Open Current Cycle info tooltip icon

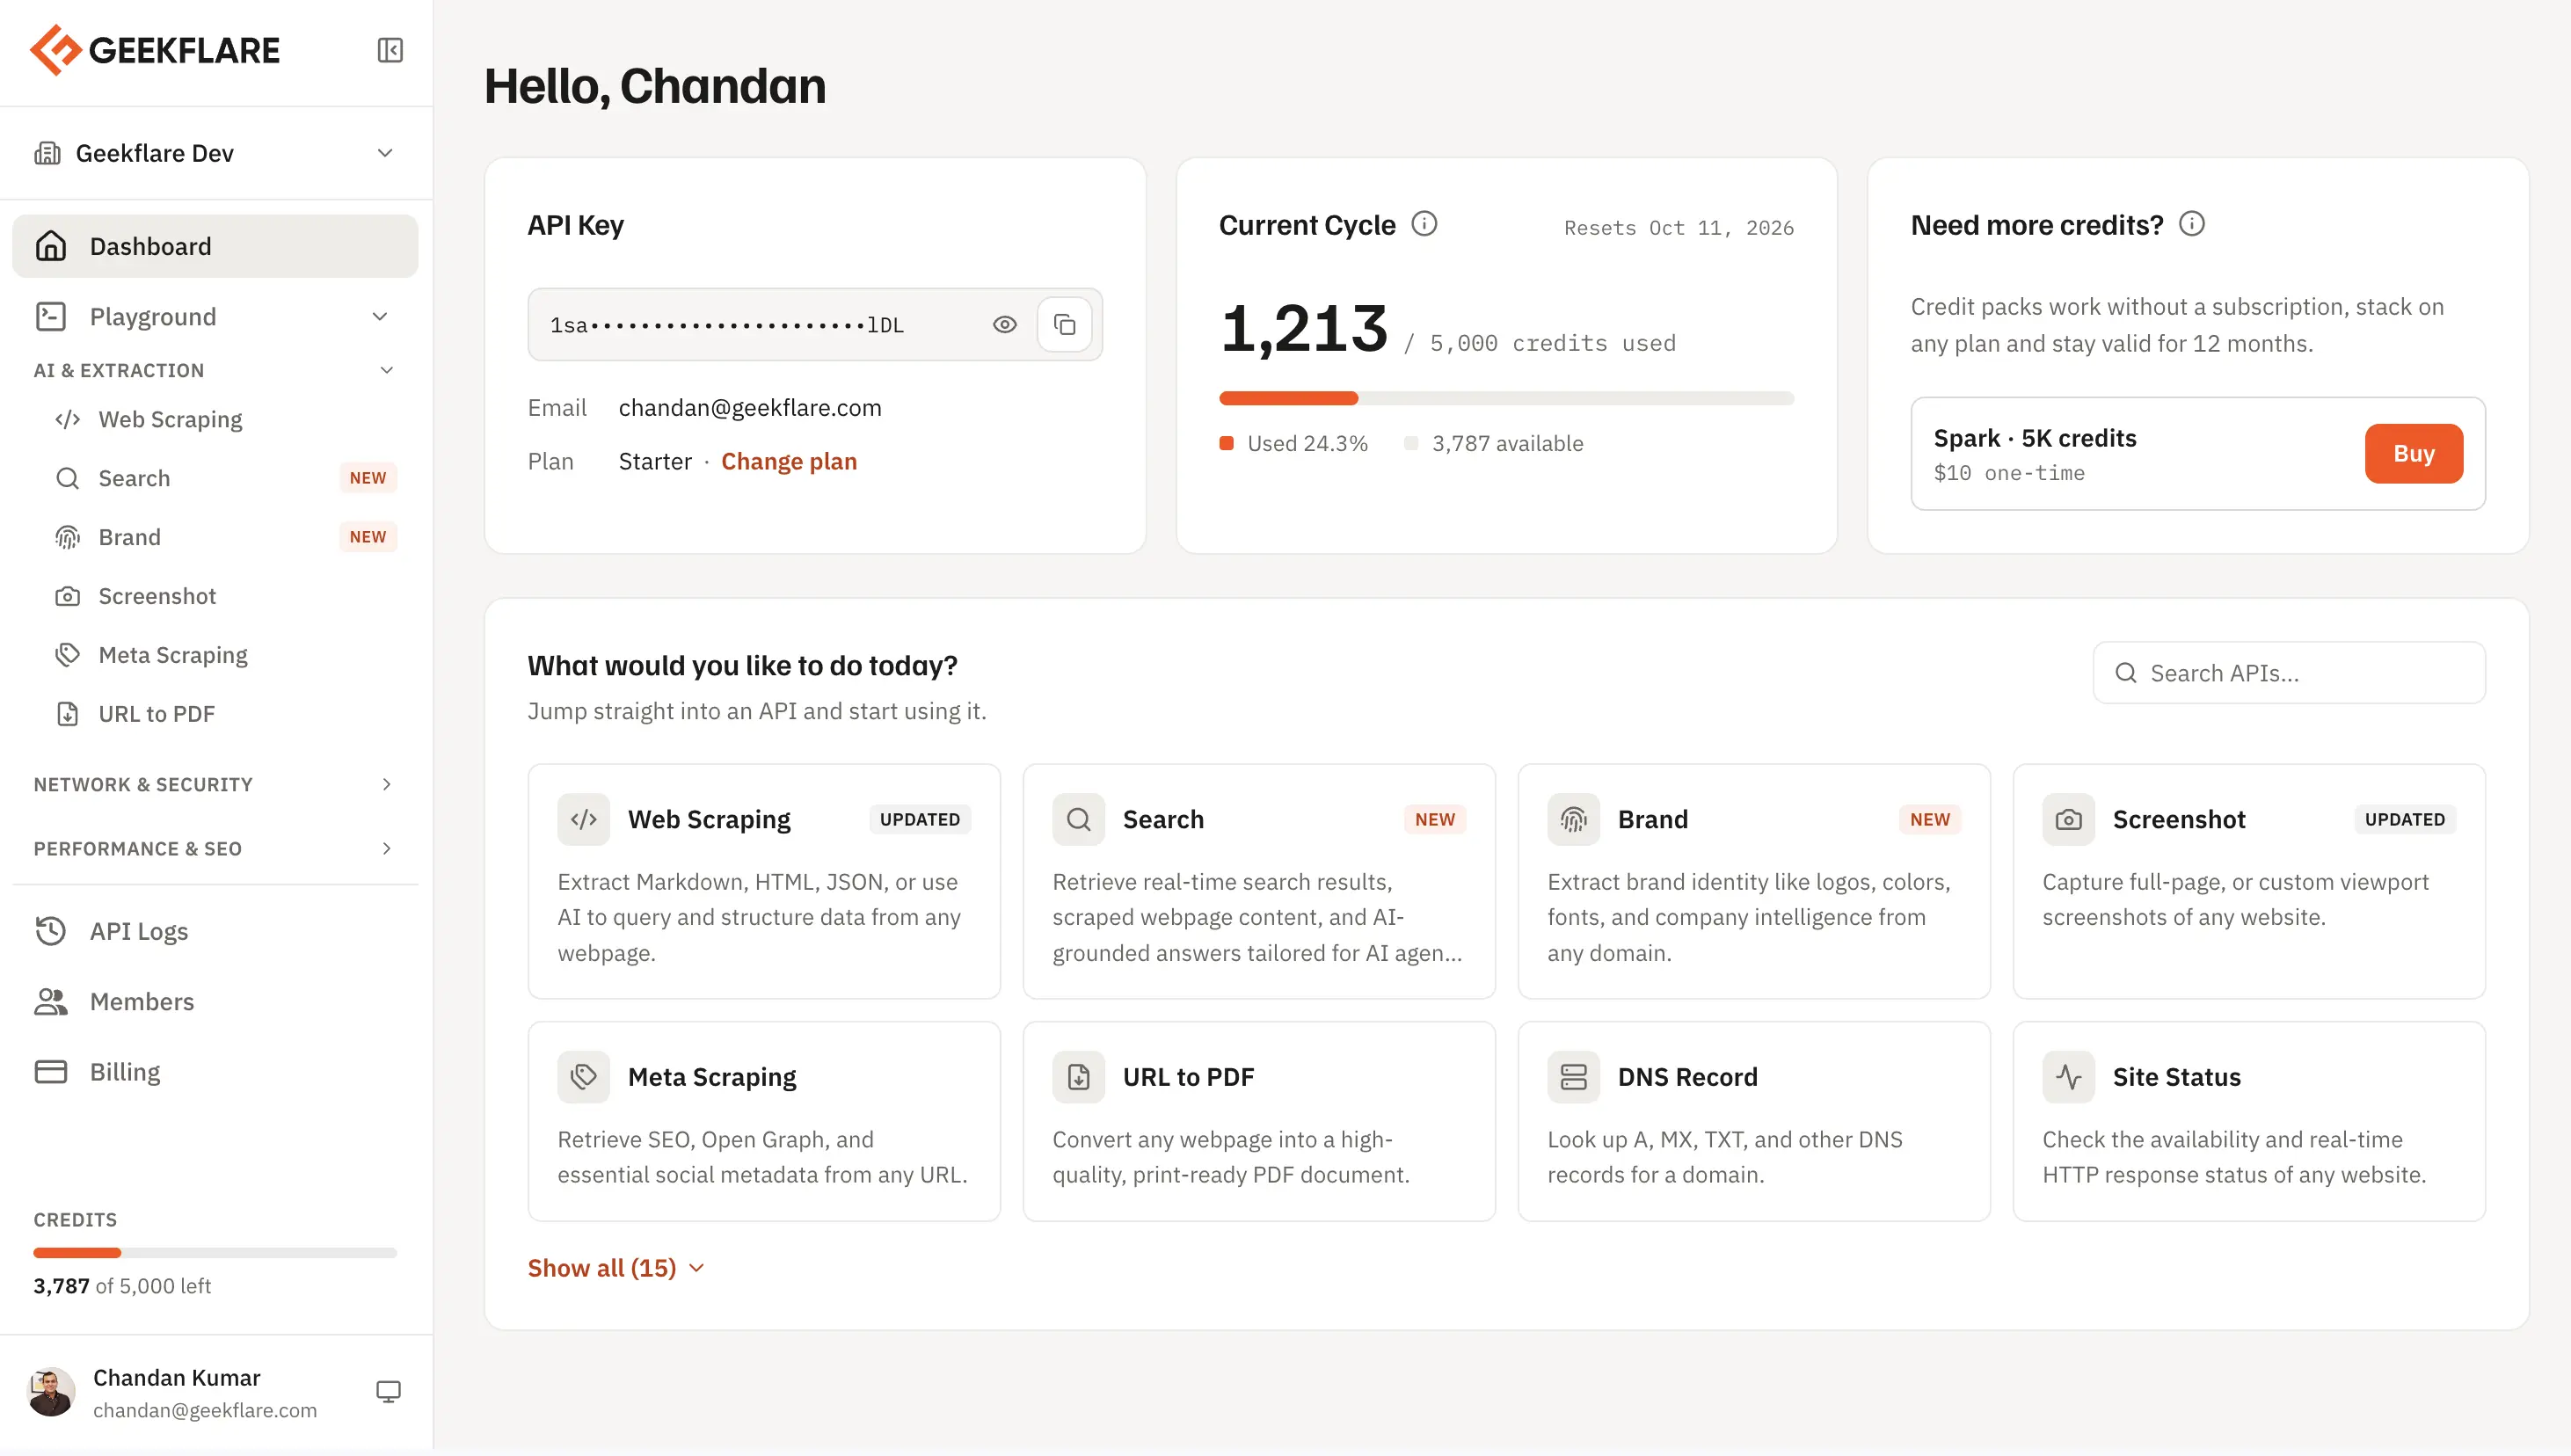tap(1424, 224)
